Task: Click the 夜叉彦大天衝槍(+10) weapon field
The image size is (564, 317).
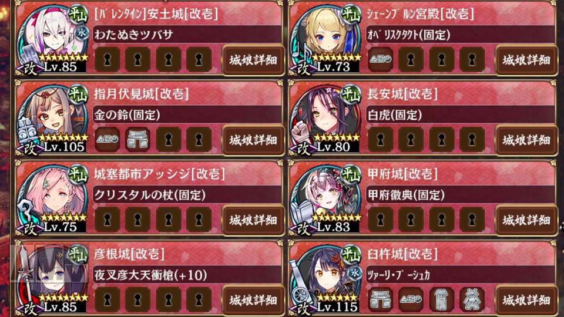Action: (187, 275)
